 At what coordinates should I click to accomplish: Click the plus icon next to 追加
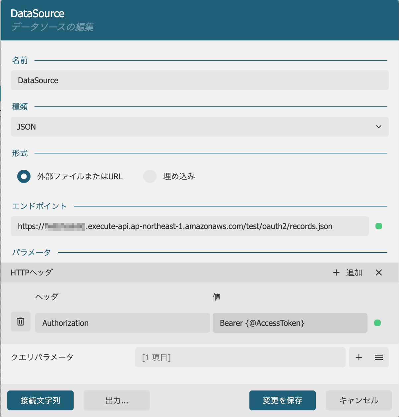[336, 272]
